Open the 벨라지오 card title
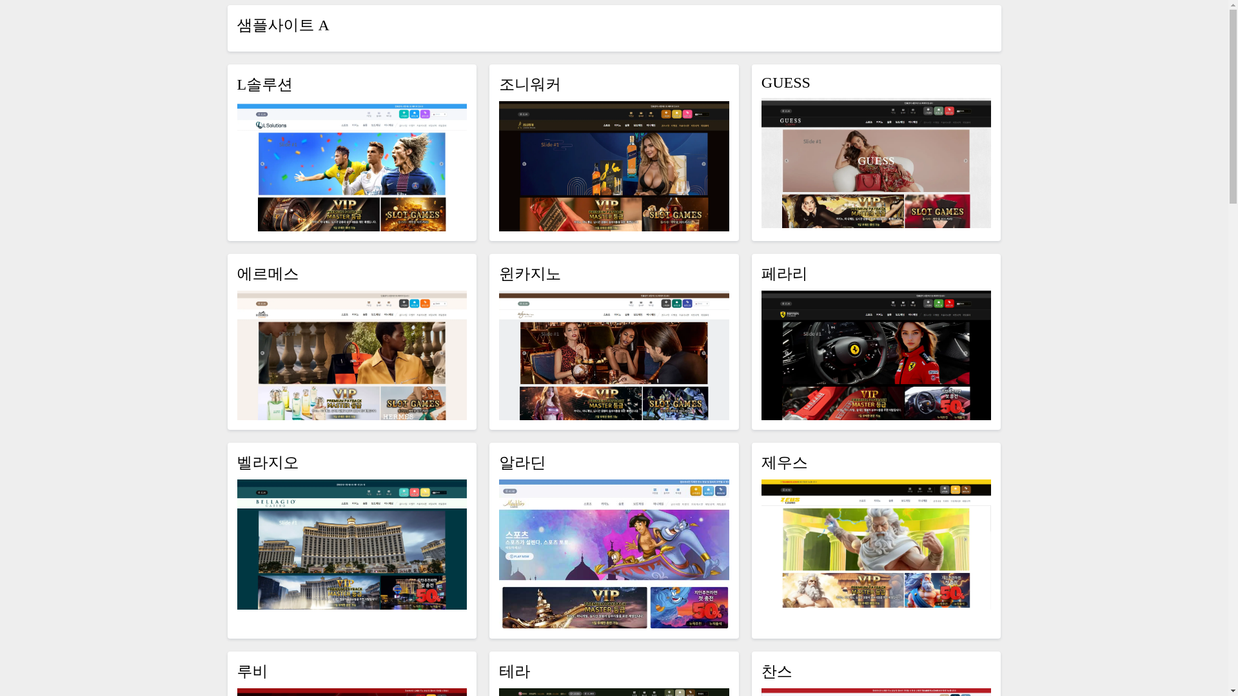The height and width of the screenshot is (696, 1238). (x=268, y=463)
